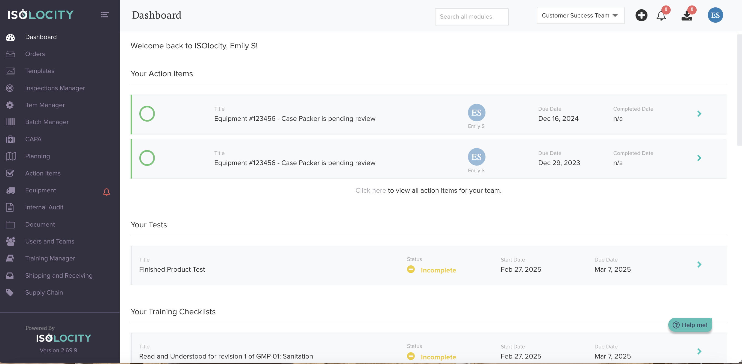
Task: Click the CAPA briefcase icon
Action: [x=10, y=139]
